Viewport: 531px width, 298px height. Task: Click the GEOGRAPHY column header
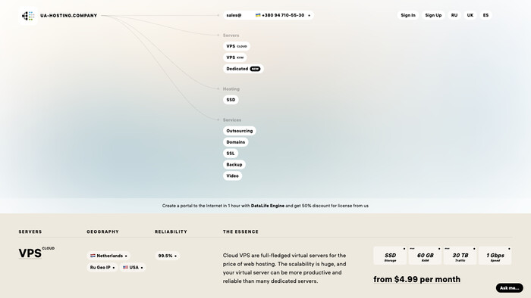102,232
